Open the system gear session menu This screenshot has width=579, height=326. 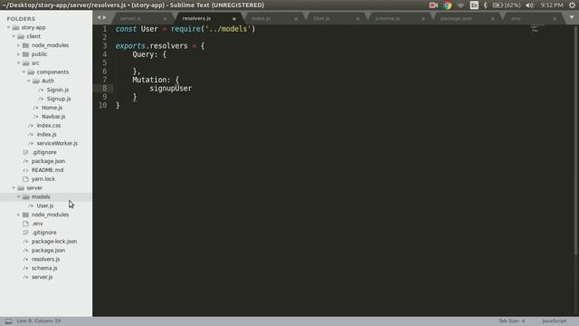(x=572, y=5)
